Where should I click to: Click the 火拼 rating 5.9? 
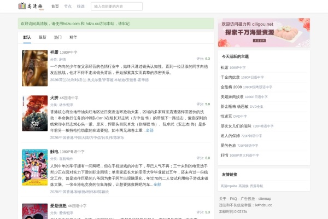click(208, 104)
